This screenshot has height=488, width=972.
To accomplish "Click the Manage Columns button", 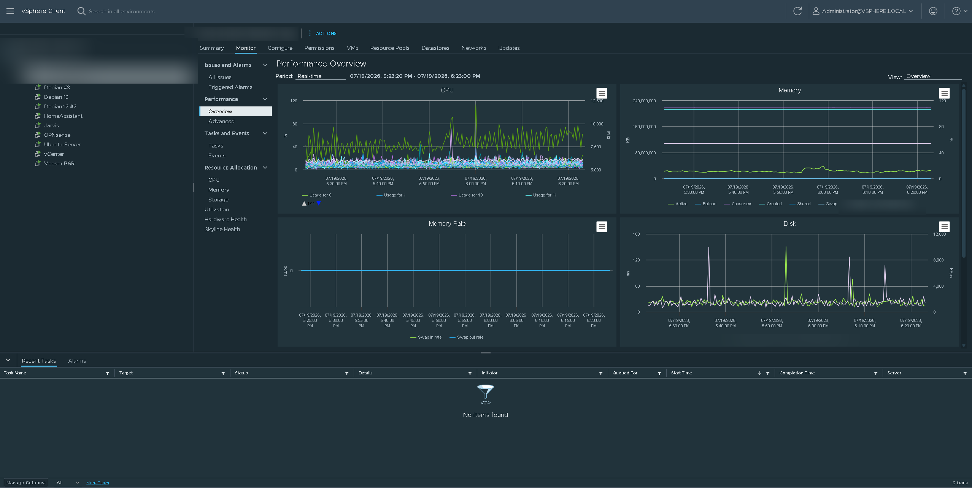I will [x=26, y=483].
